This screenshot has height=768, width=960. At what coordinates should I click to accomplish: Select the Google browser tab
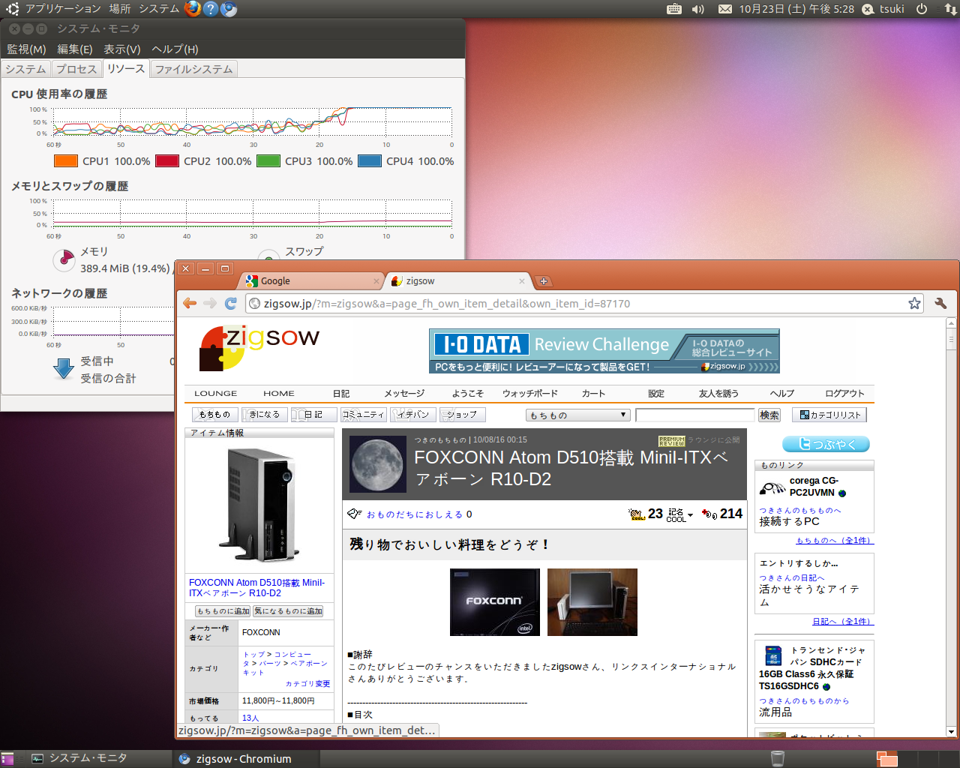point(311,281)
